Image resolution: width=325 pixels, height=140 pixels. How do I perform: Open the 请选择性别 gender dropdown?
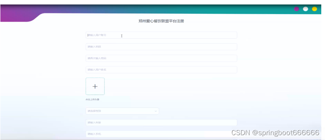coord(122,111)
